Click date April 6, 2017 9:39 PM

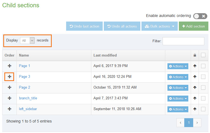111,66
